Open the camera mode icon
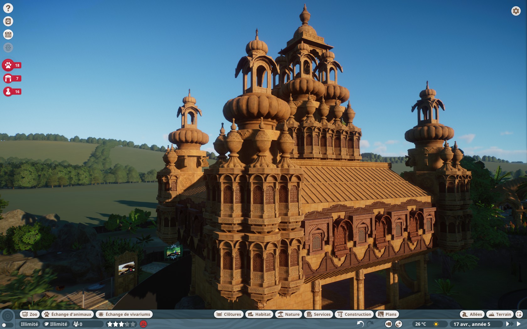The height and width of the screenshot is (329, 527). pos(388,324)
